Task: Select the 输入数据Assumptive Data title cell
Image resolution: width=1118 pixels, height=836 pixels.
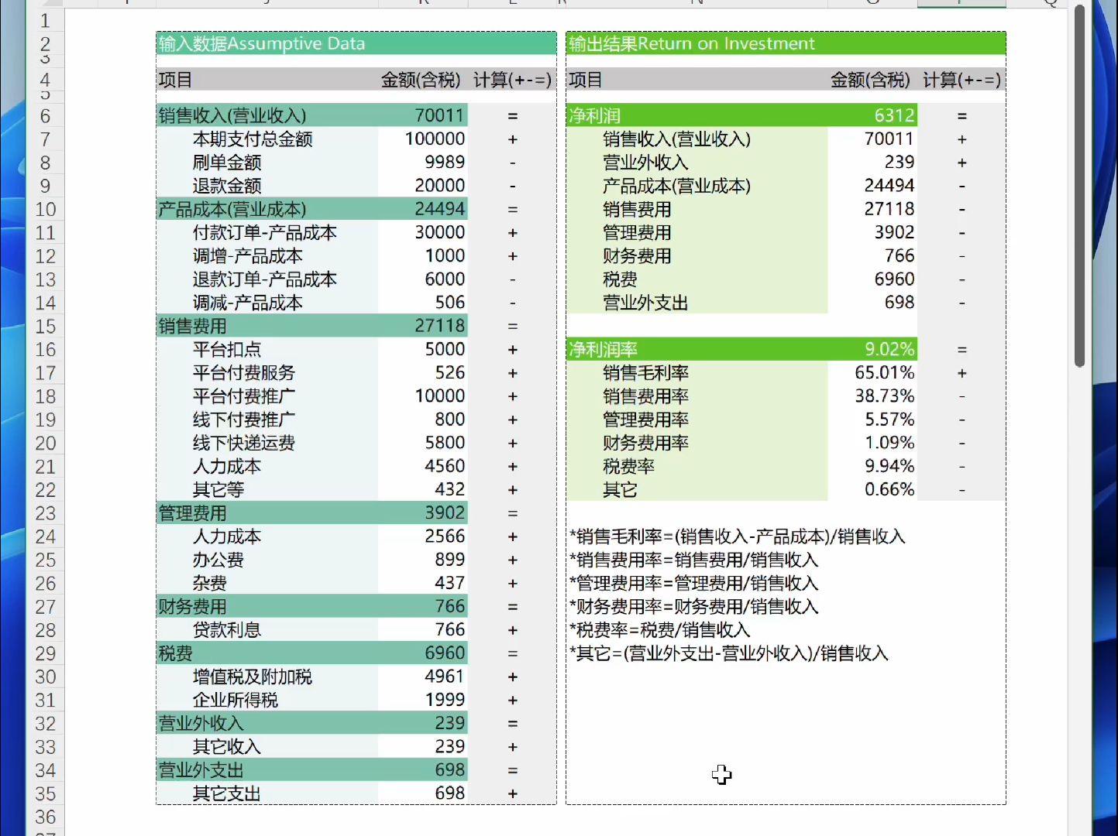Action: pyautogui.click(x=356, y=43)
